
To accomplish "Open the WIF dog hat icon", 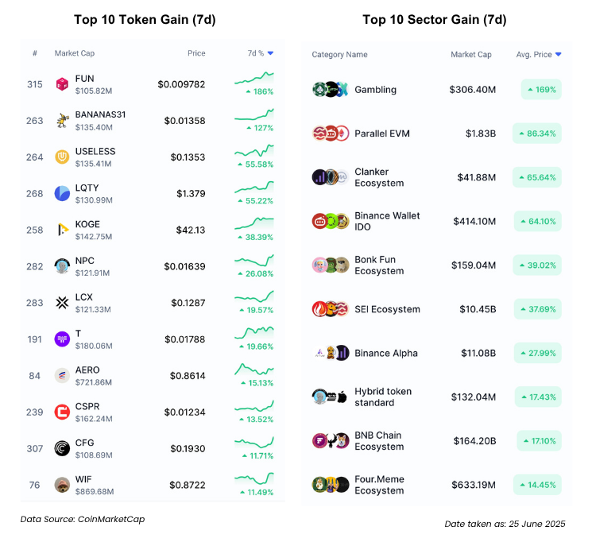I will (x=62, y=485).
